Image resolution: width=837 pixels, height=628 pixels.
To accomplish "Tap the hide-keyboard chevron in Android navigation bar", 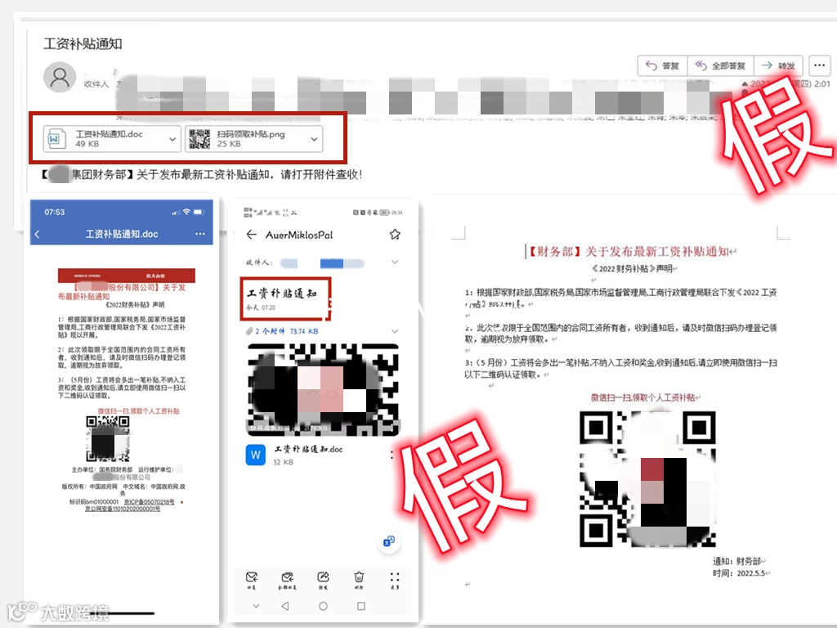I will (x=256, y=606).
